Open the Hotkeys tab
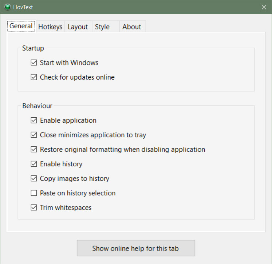 [x=50, y=27]
